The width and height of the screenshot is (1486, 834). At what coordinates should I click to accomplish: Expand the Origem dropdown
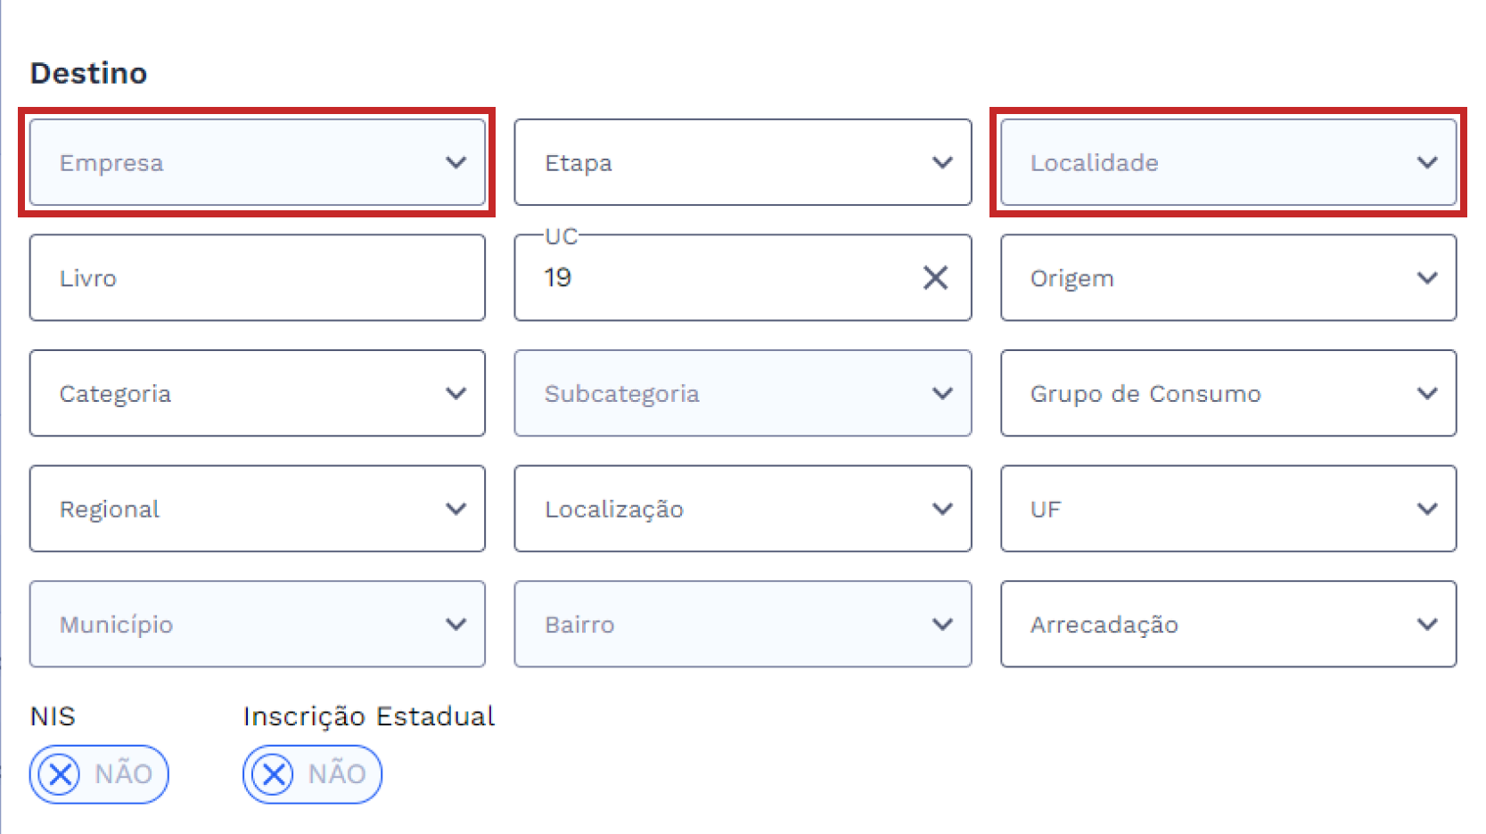coord(1227,278)
